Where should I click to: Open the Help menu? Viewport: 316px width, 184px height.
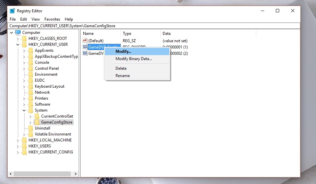tap(69, 19)
